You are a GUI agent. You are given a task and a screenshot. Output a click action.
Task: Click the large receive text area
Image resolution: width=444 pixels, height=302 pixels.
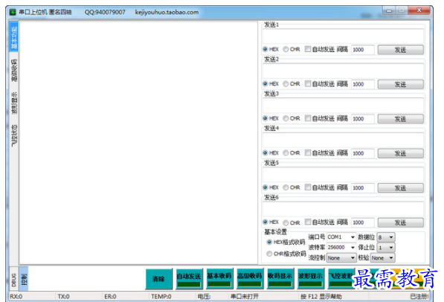point(138,143)
